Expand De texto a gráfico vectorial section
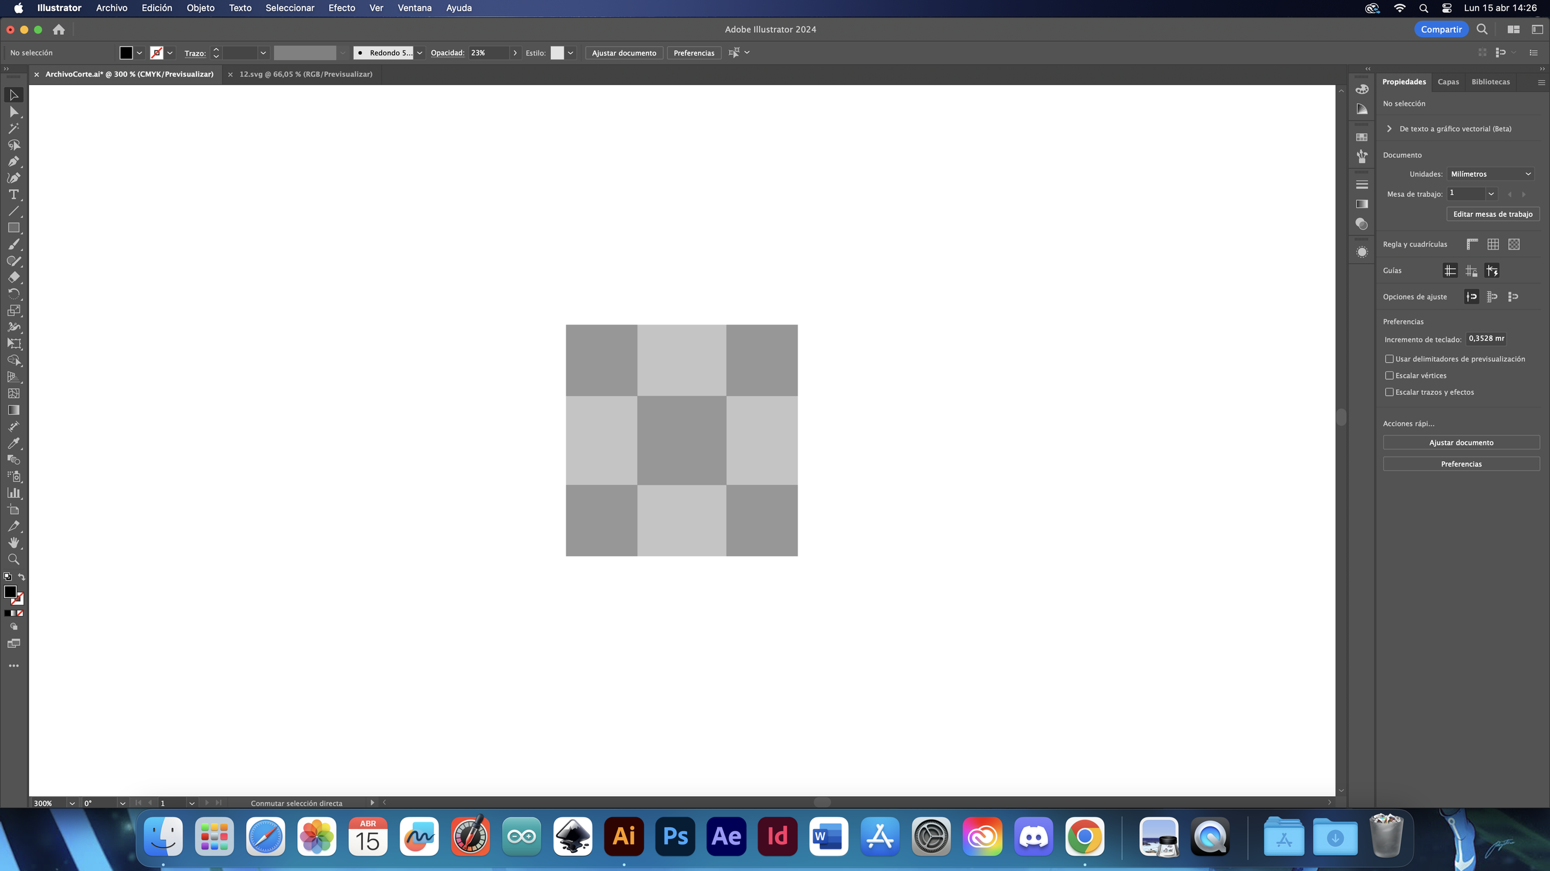Viewport: 1550px width, 871px height. (1389, 129)
